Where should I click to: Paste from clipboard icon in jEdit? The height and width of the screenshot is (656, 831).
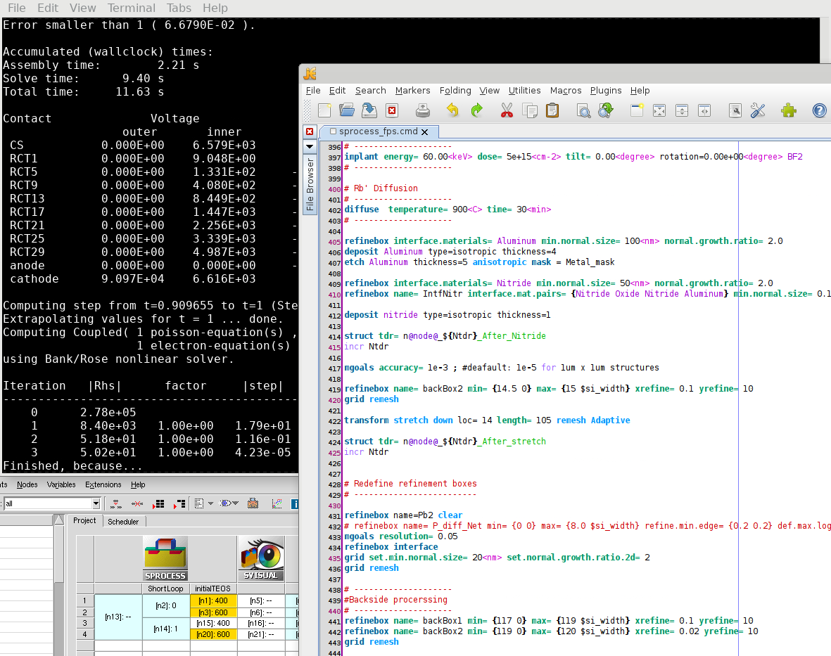552,110
